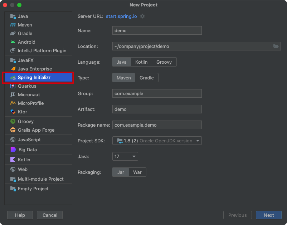Click the Group input field
Screen dimensions: 287x225
coord(157,93)
